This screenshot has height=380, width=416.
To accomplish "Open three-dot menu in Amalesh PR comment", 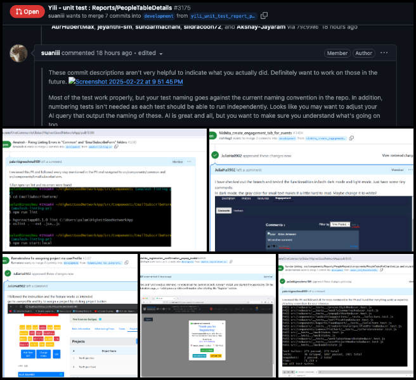I will (x=189, y=161).
